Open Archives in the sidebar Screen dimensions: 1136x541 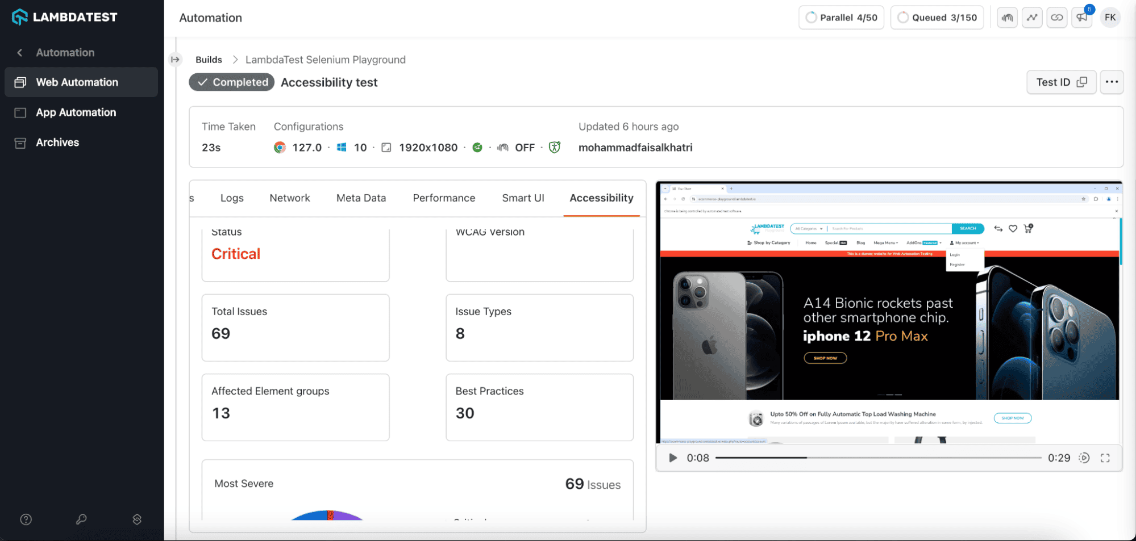(81, 142)
